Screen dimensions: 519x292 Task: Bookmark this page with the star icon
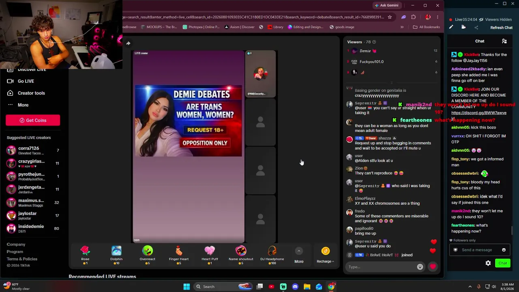tap(390, 17)
